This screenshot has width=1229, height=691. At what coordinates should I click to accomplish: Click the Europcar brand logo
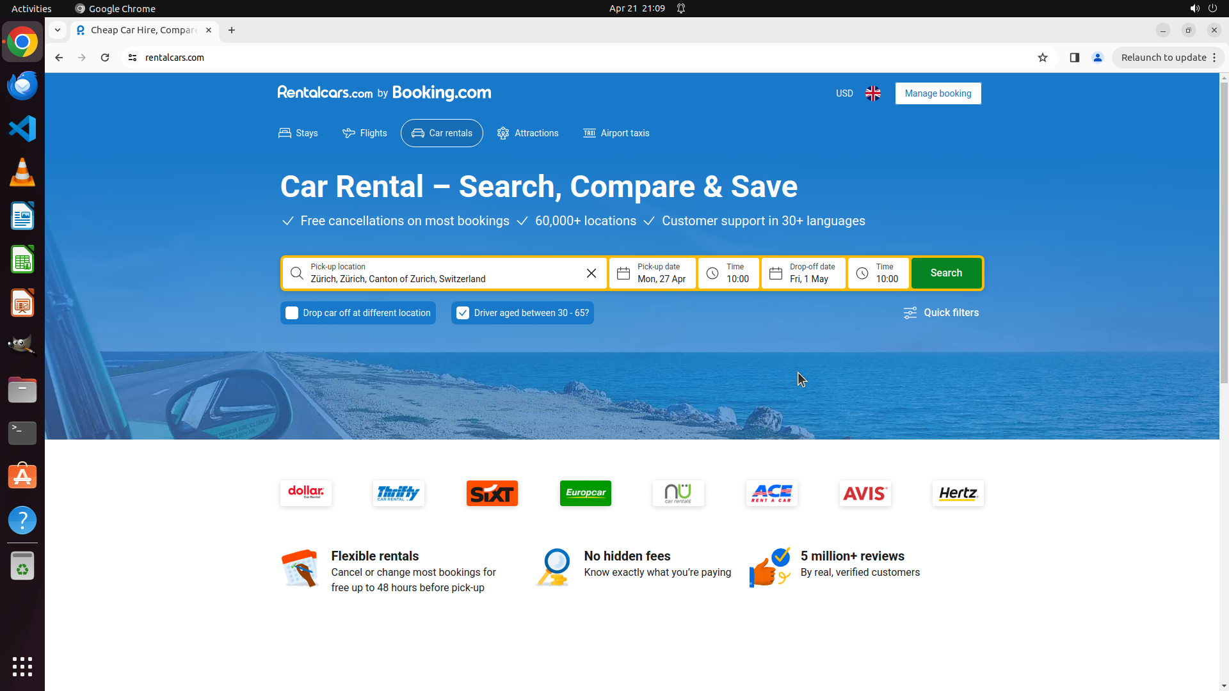pyautogui.click(x=585, y=493)
